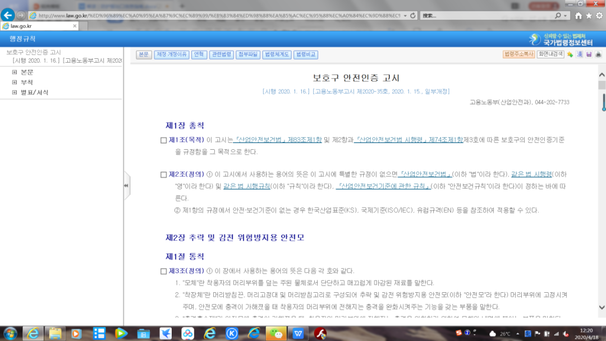Viewport: 606px width, 341px height.
Task: Expand the 본문 tree node
Action: pos(15,72)
